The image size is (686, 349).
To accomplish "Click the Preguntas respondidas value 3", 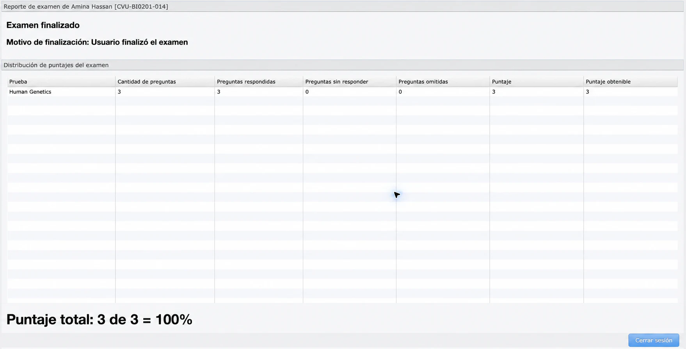I will pyautogui.click(x=219, y=92).
